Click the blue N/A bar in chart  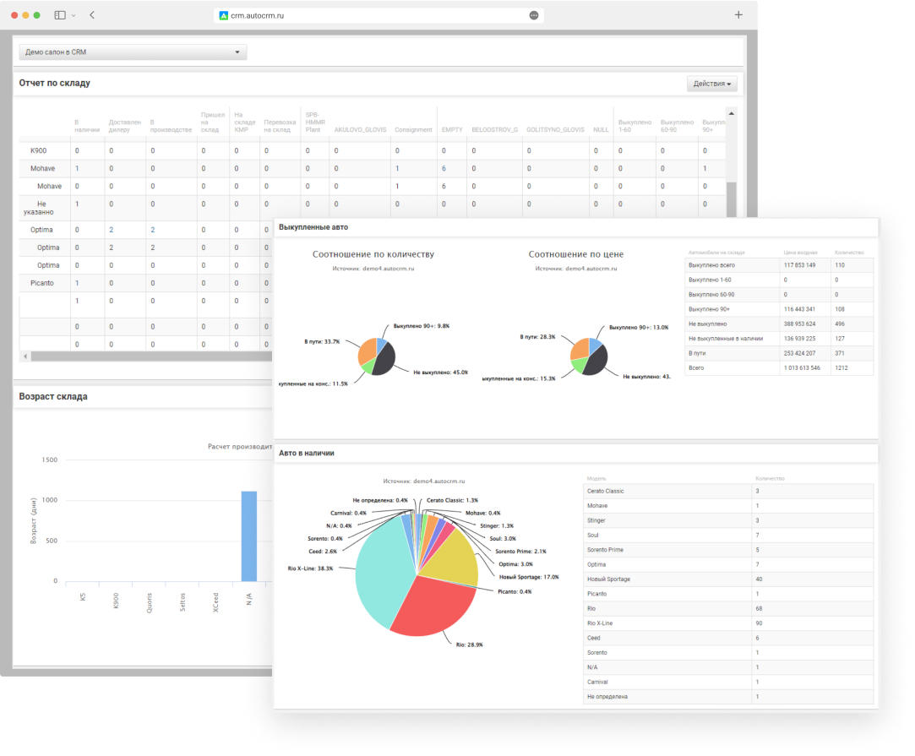[x=248, y=536]
